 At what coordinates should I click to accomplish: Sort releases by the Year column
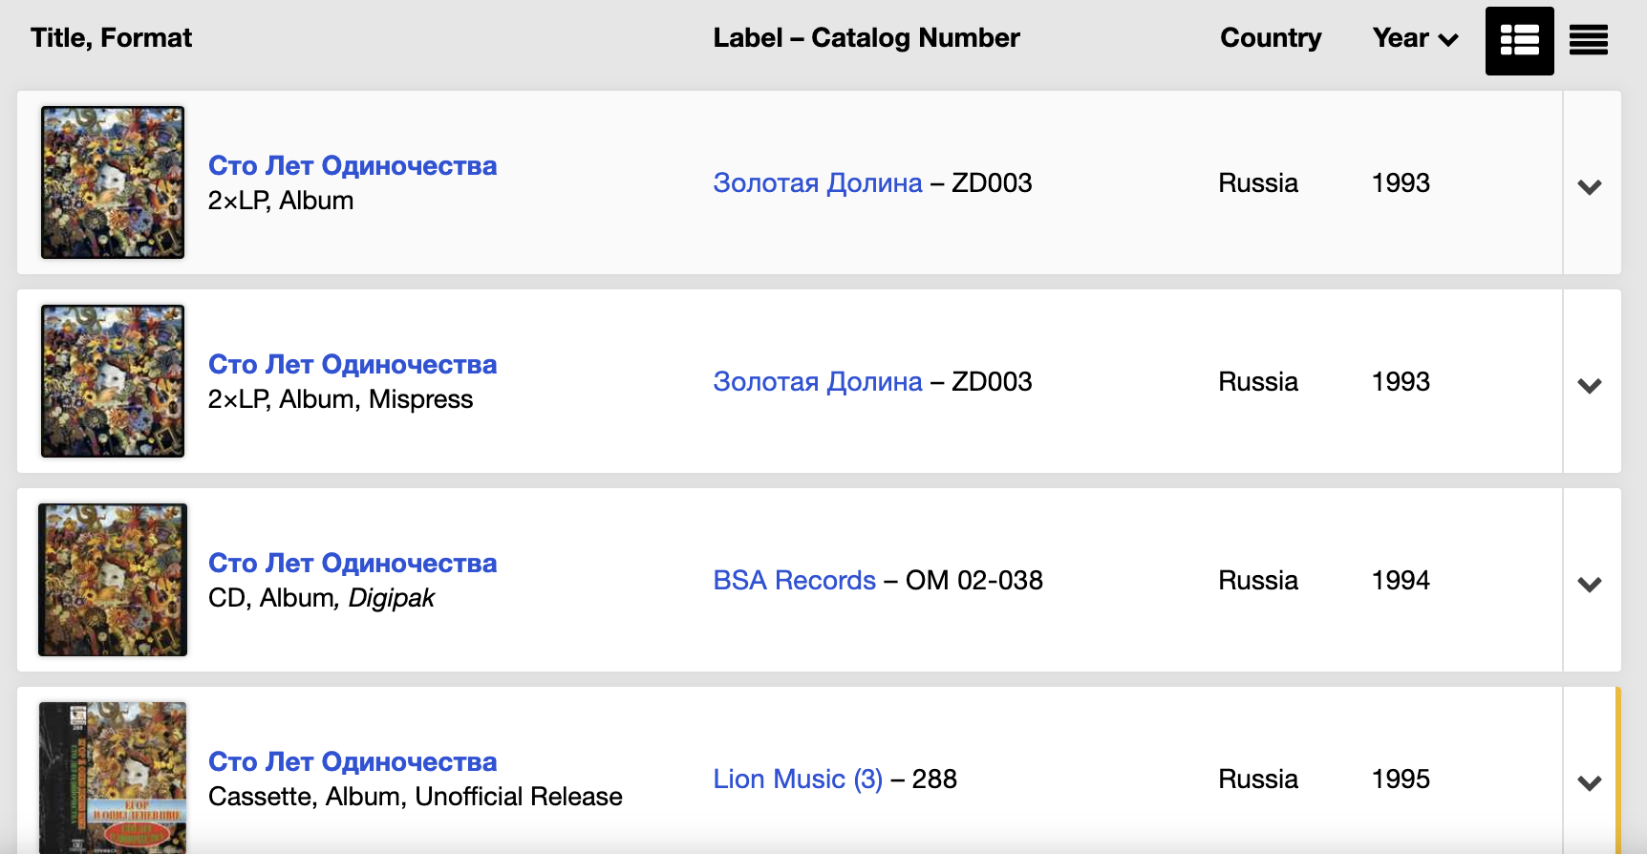click(x=1415, y=38)
